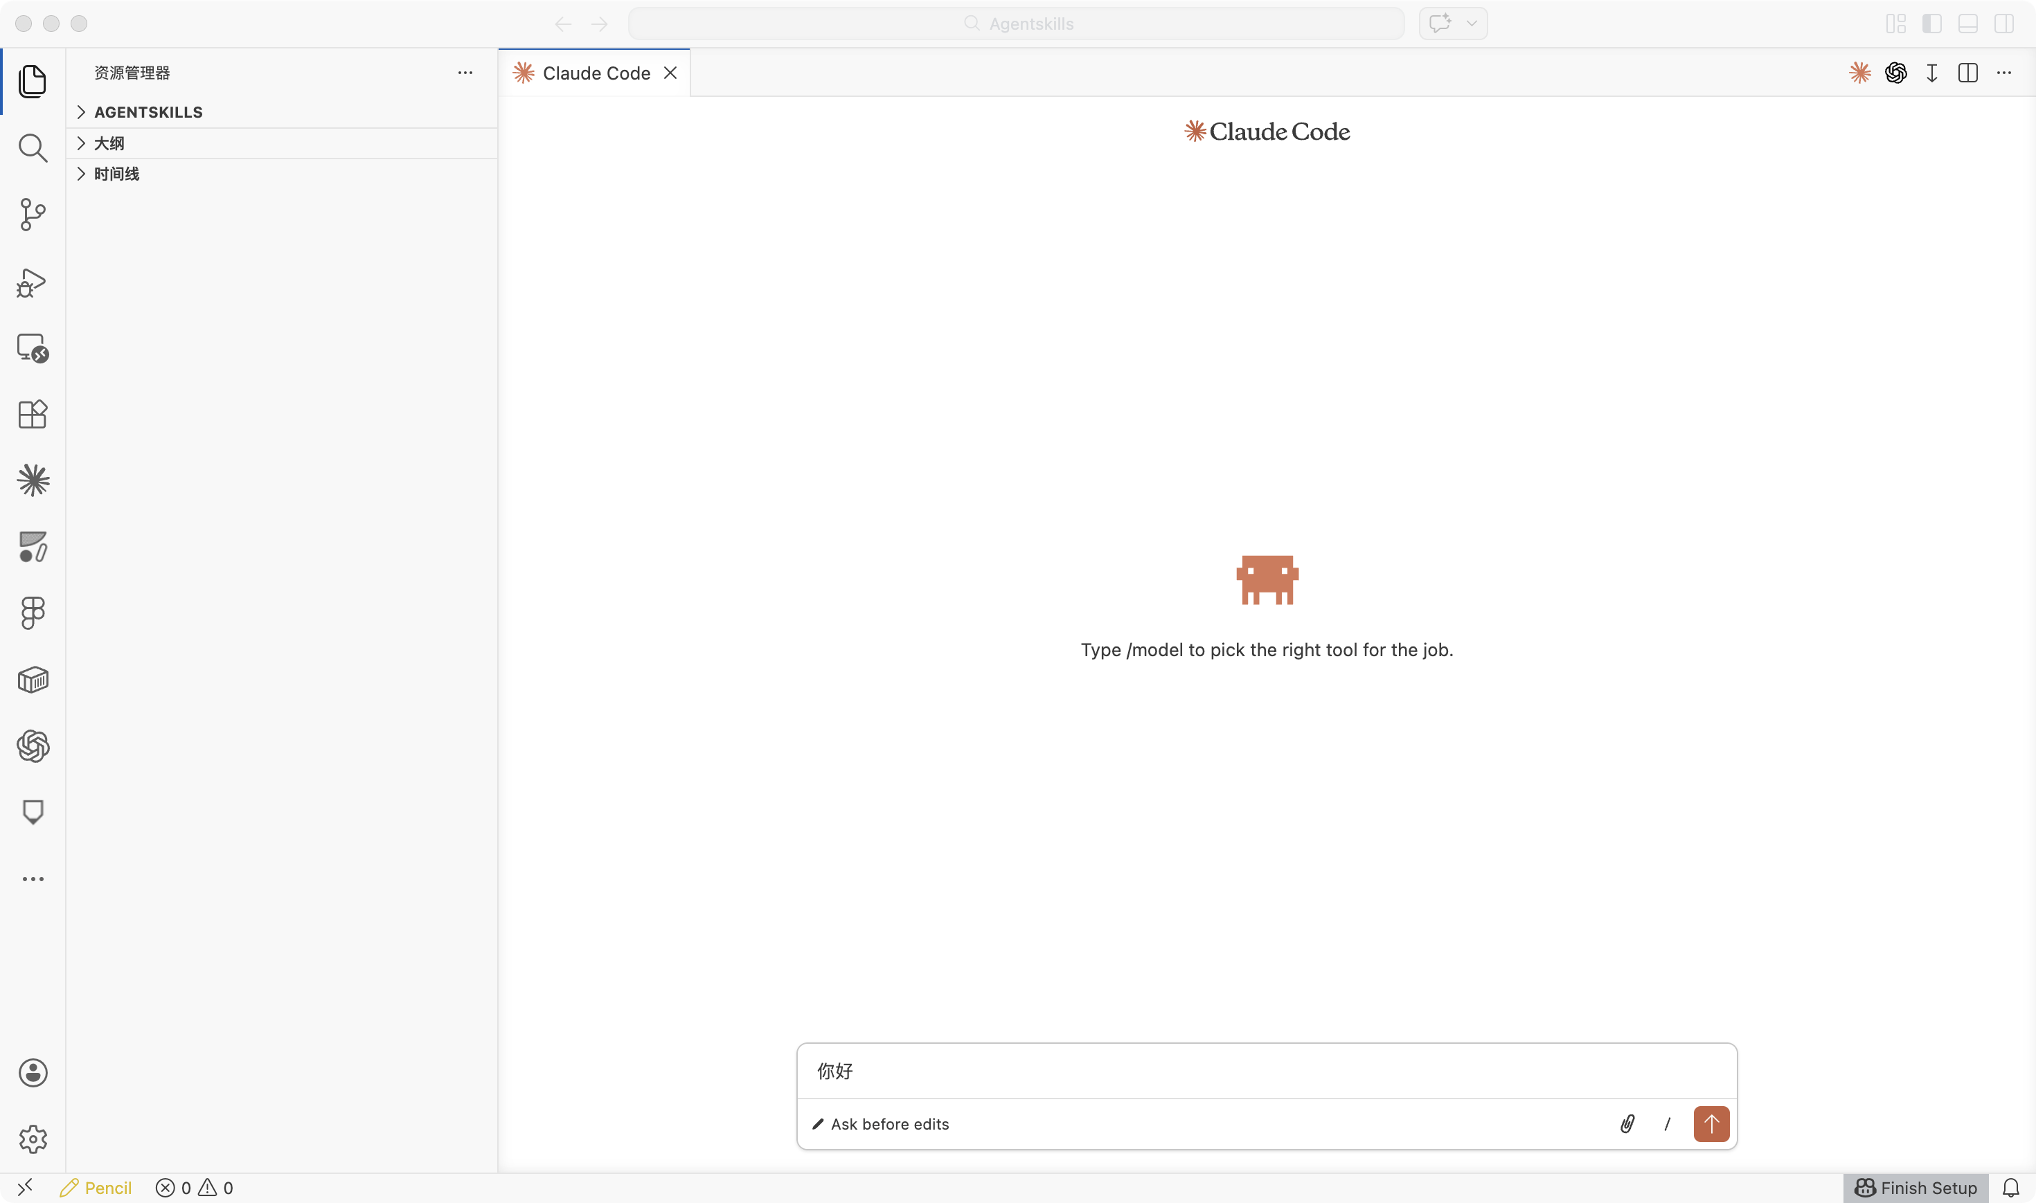Open Explorer views and more actions menu
Screen dimensions: 2036x1203
pyautogui.click(x=465, y=73)
